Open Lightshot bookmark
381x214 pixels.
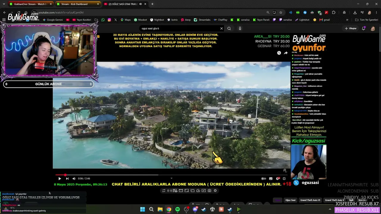tap(302, 20)
